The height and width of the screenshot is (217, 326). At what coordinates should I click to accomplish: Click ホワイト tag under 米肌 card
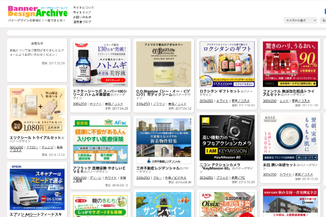(x=285, y=174)
